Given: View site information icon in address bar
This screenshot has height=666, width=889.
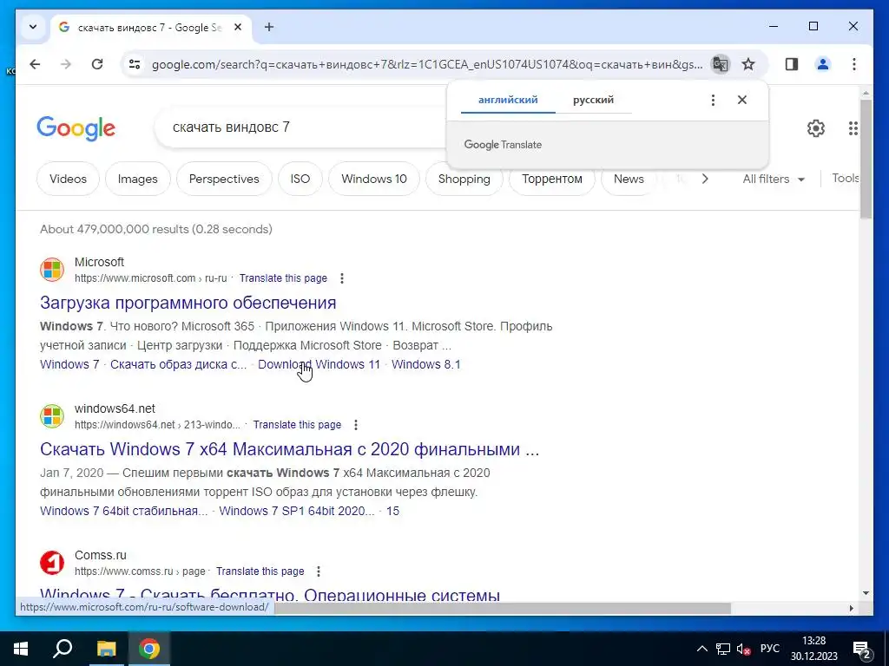Looking at the screenshot, I should [x=135, y=64].
